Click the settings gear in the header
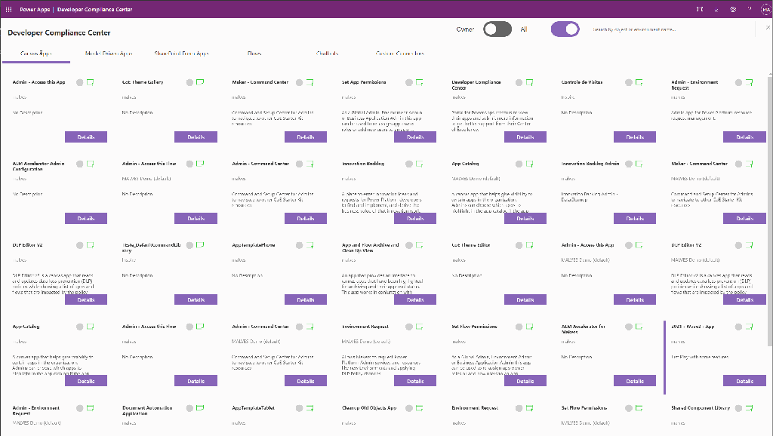 (731, 9)
